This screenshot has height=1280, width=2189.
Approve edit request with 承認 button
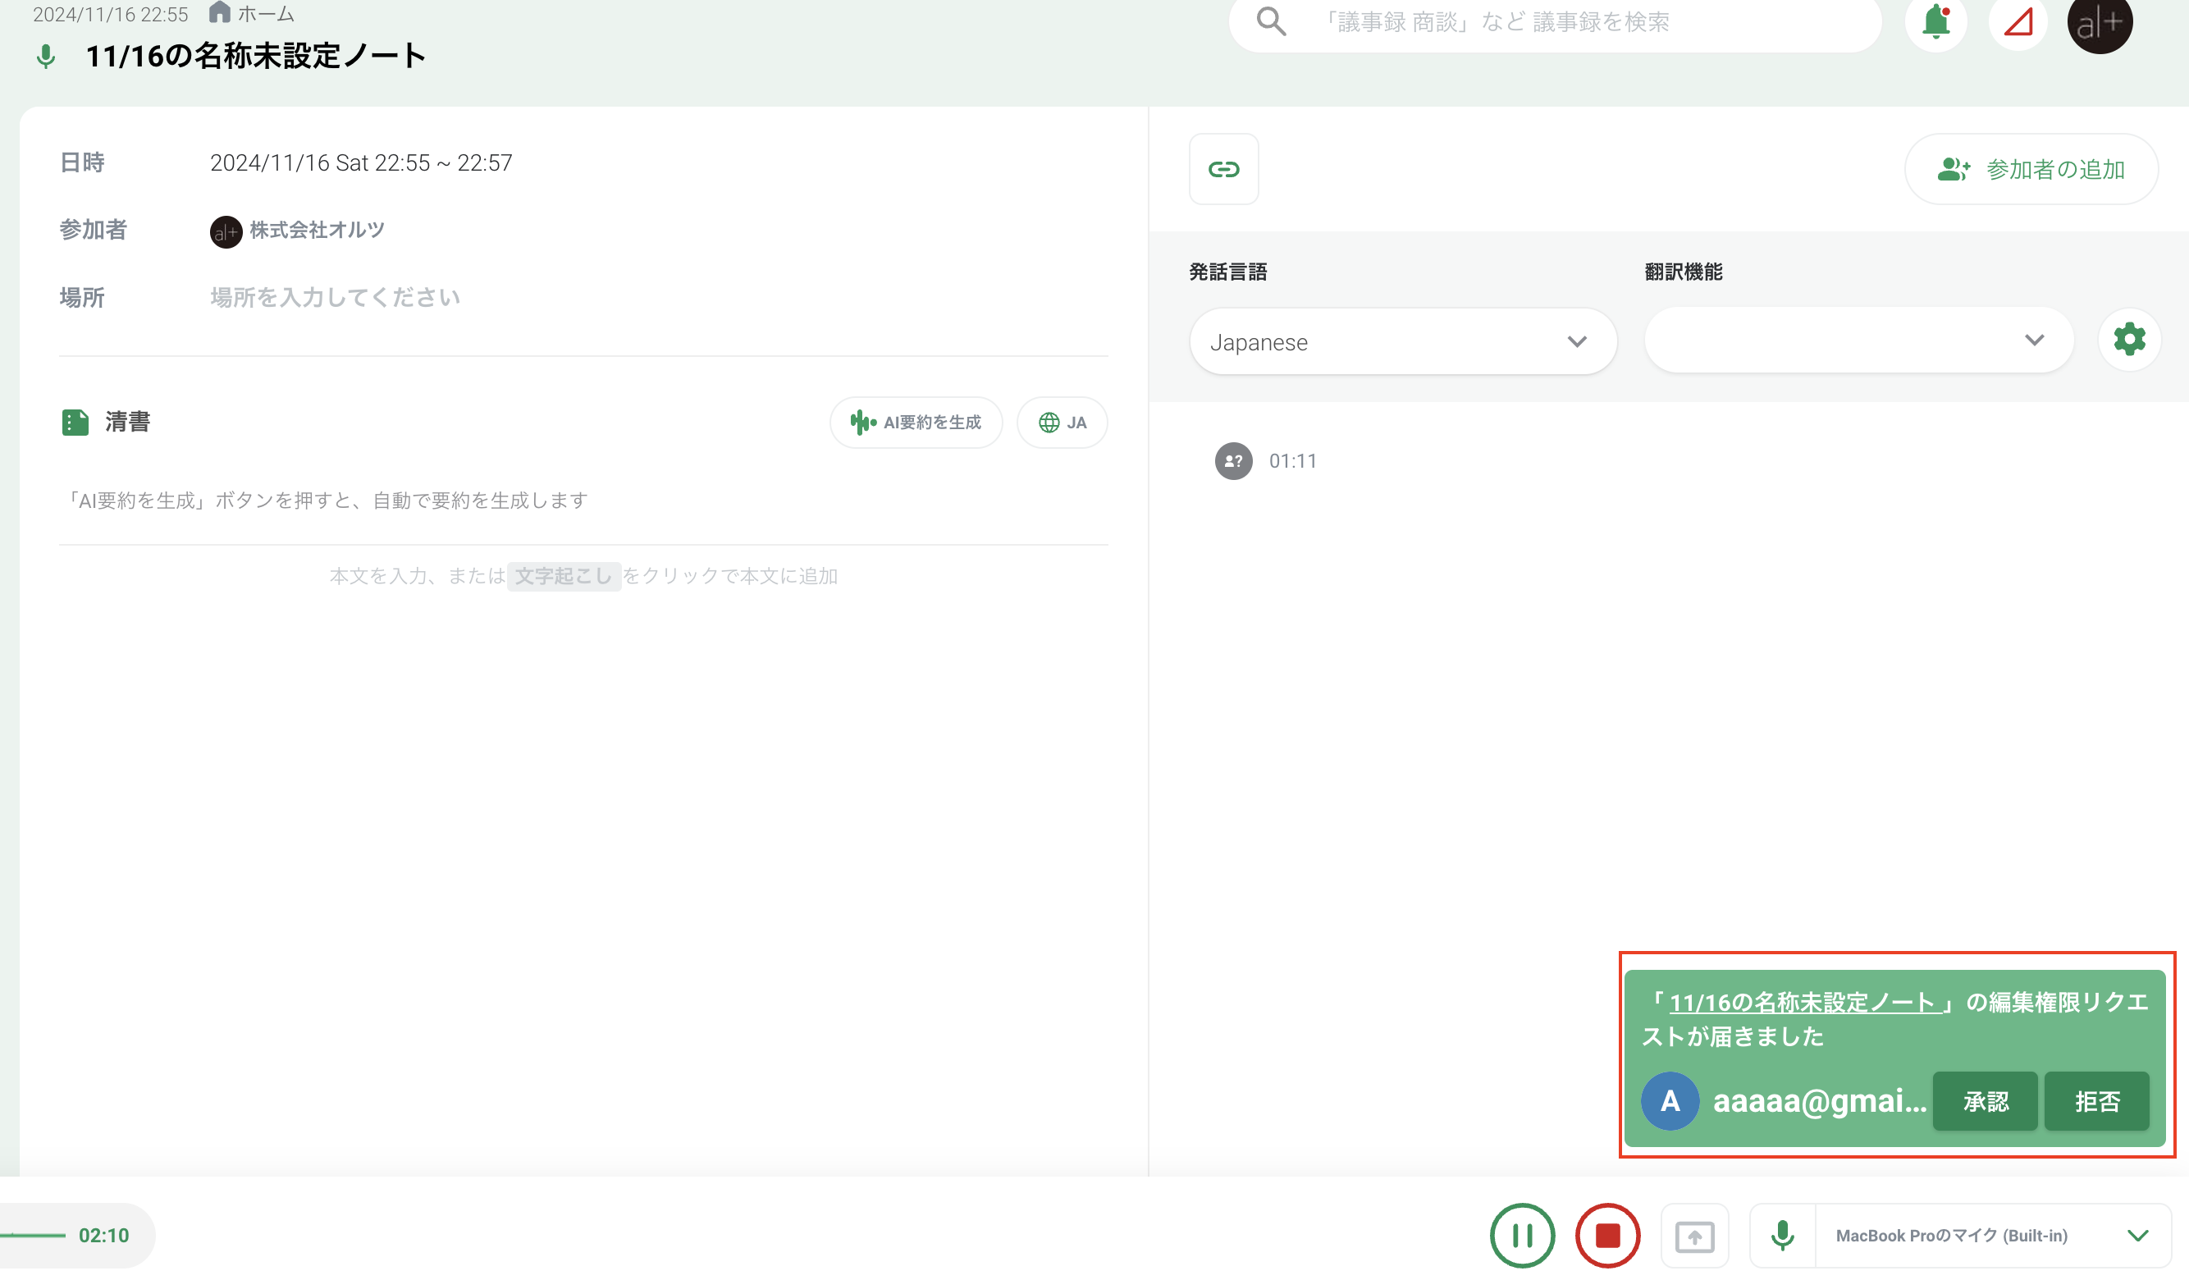pyautogui.click(x=1985, y=1101)
